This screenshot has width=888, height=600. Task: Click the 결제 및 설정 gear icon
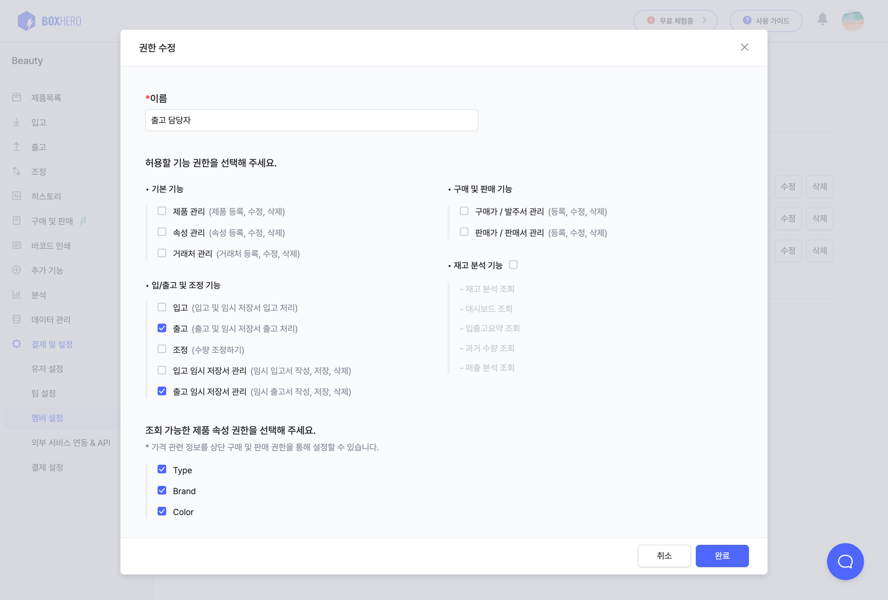17,344
